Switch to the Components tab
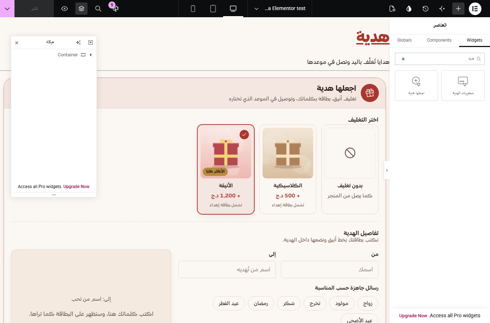Image resolution: width=490 pixels, height=323 pixels. click(x=439, y=40)
